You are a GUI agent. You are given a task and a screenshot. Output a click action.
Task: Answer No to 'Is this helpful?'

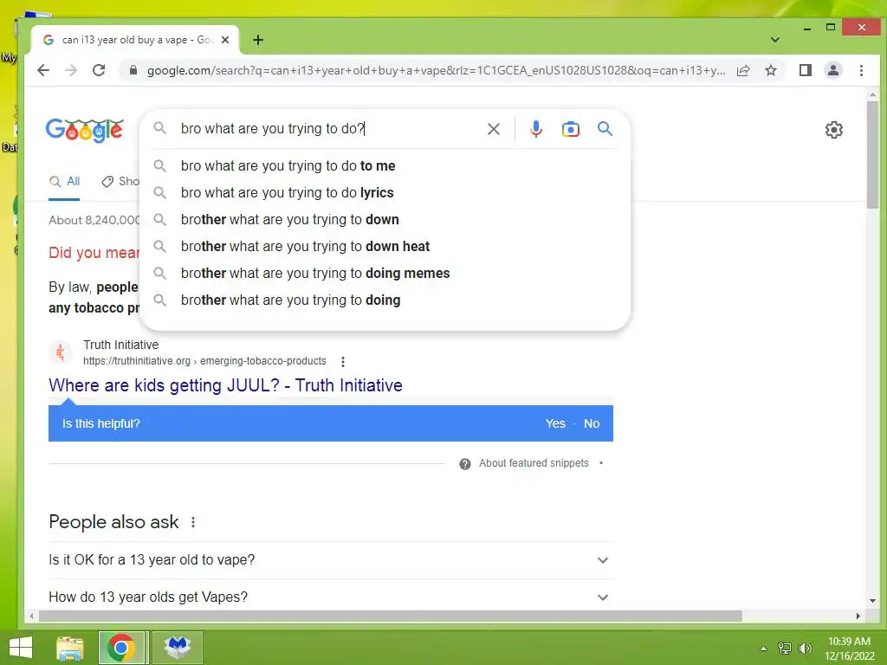click(x=591, y=423)
